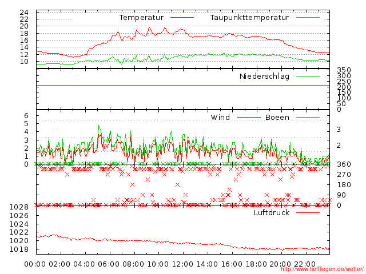The image size is (366, 274).
Task: Click the 20:00 time axis label
Action: coord(280,264)
